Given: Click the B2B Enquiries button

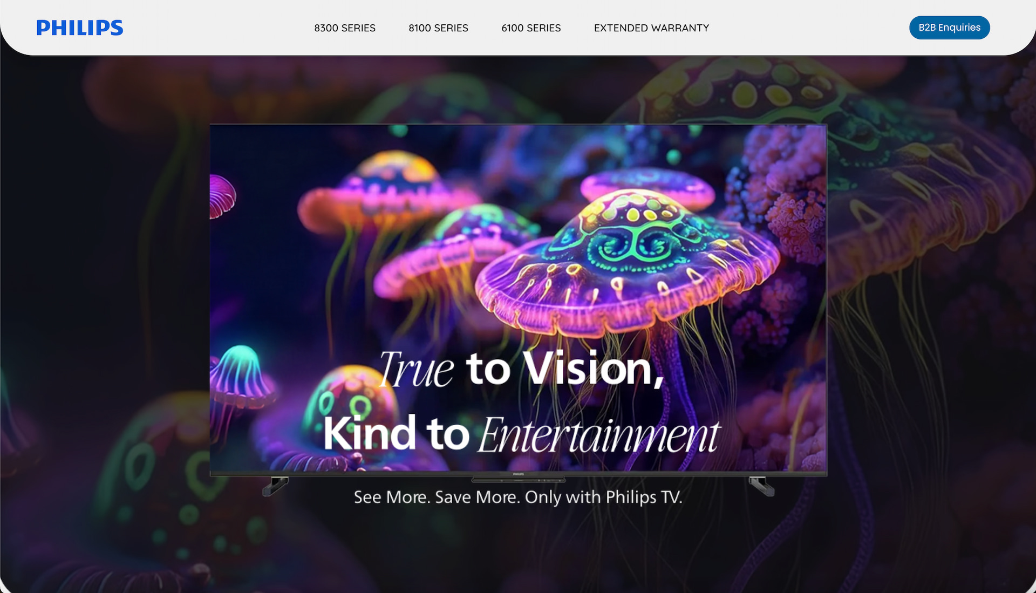Looking at the screenshot, I should (949, 28).
